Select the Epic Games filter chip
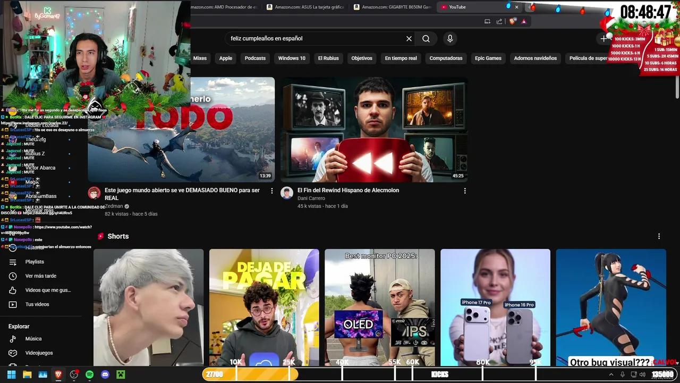 click(488, 58)
